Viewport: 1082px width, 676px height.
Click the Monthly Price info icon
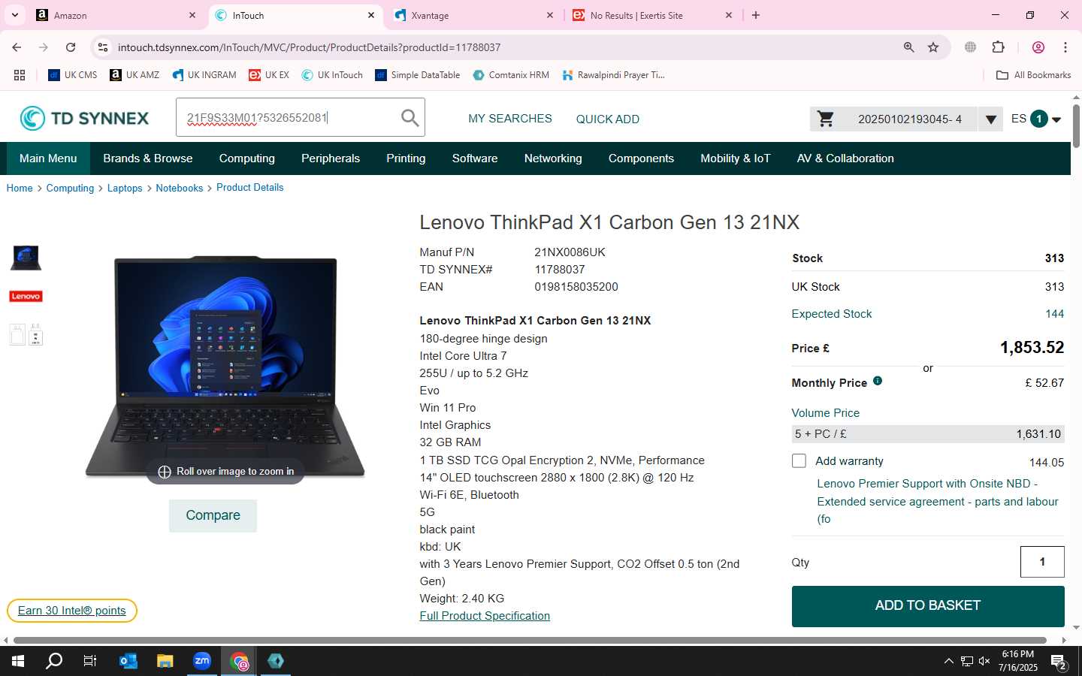[878, 381]
